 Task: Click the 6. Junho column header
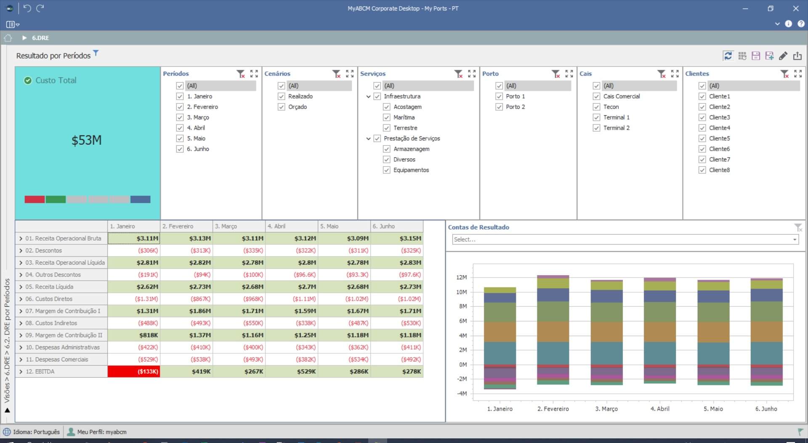coord(397,226)
